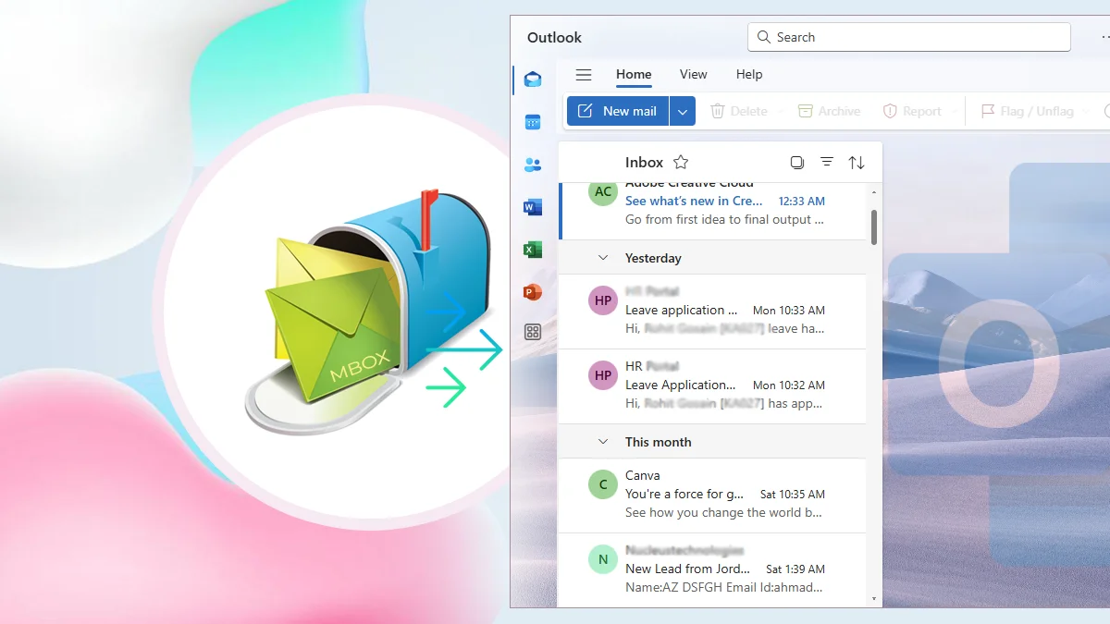This screenshot has width=1110, height=624.
Task: Click the message list scrollbar thumb
Action: [x=874, y=226]
